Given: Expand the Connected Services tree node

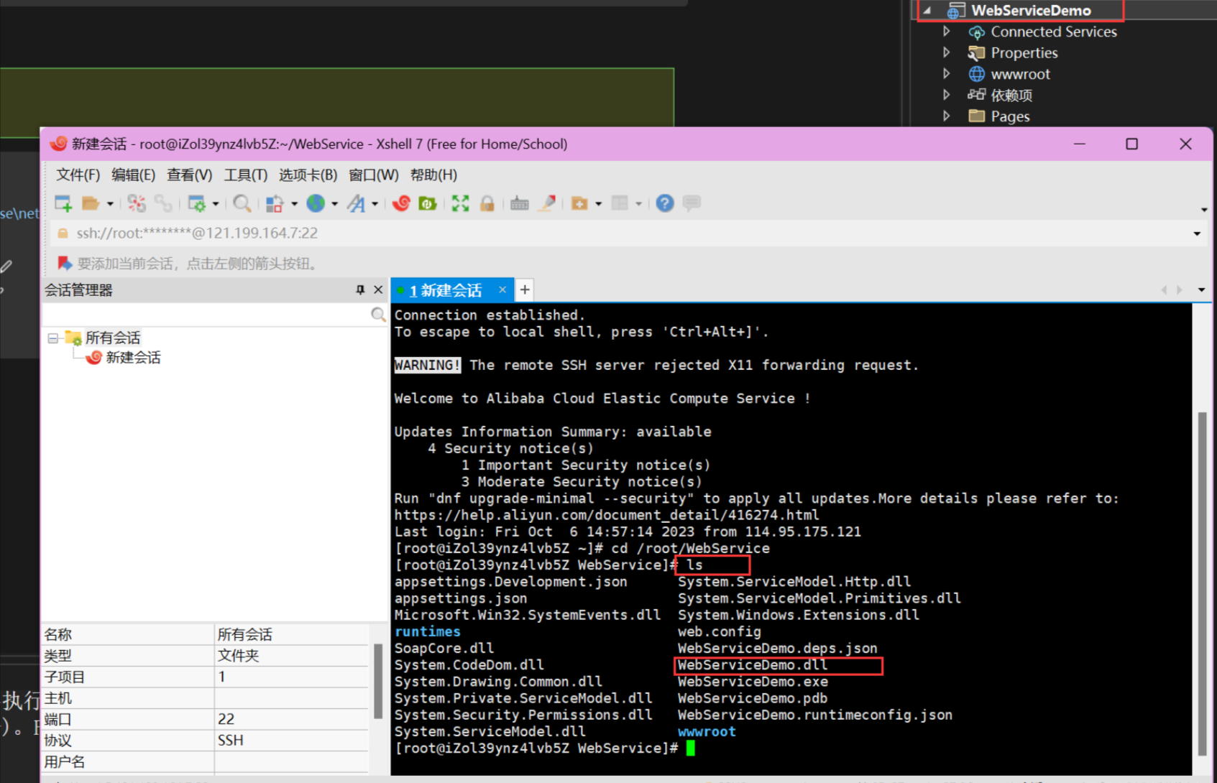Looking at the screenshot, I should click(947, 32).
